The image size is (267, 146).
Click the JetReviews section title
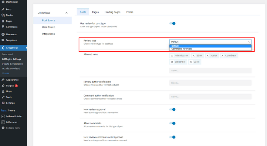point(44,13)
